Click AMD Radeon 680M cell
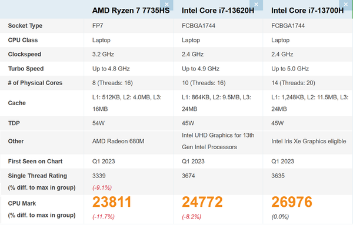This screenshot has width=353, height=225. (118, 141)
